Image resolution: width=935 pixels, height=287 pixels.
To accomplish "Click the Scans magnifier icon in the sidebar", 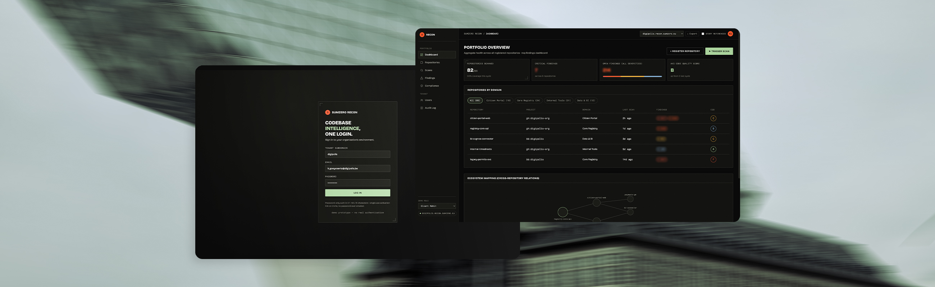I will click(421, 70).
